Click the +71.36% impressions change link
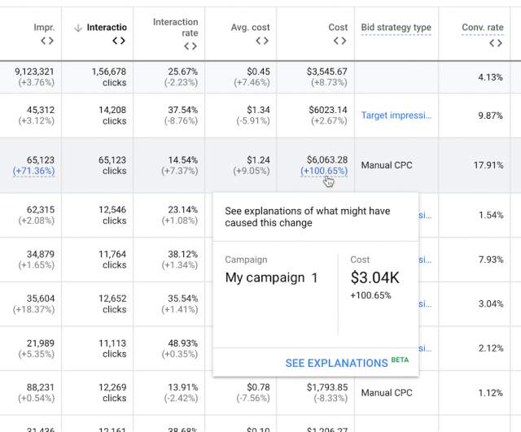The height and width of the screenshot is (432, 521). (x=33, y=172)
